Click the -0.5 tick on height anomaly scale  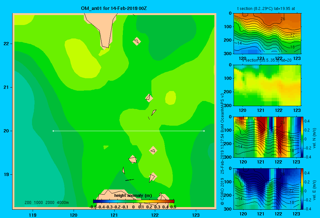[93, 207]
